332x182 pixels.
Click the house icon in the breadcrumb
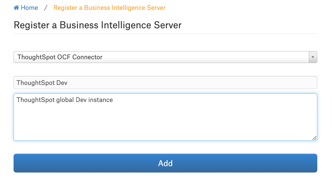coord(16,8)
